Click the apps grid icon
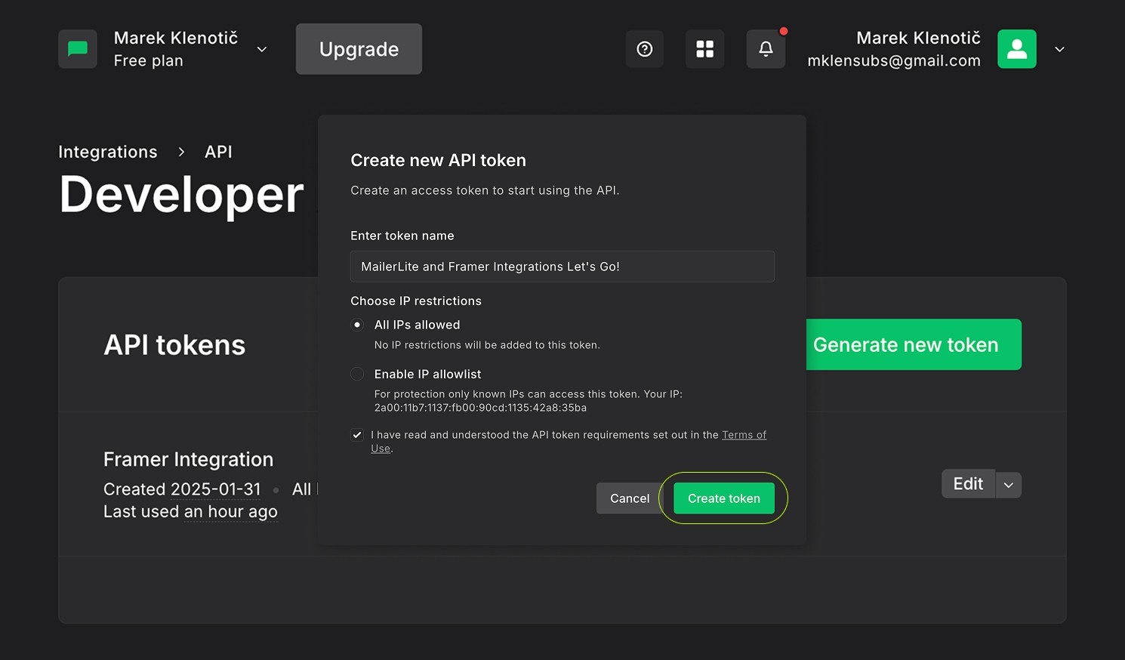The height and width of the screenshot is (660, 1125). click(x=704, y=48)
